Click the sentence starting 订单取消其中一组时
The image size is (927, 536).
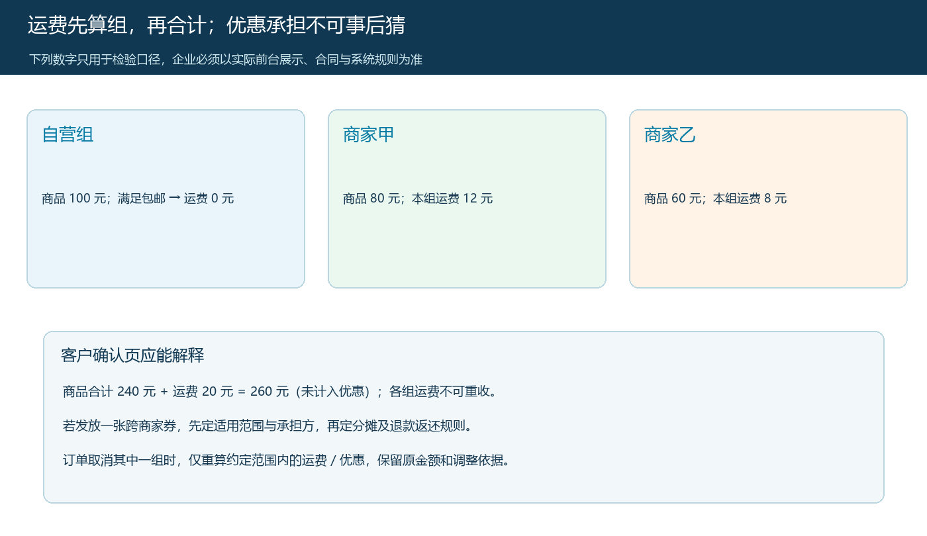pyautogui.click(x=287, y=461)
